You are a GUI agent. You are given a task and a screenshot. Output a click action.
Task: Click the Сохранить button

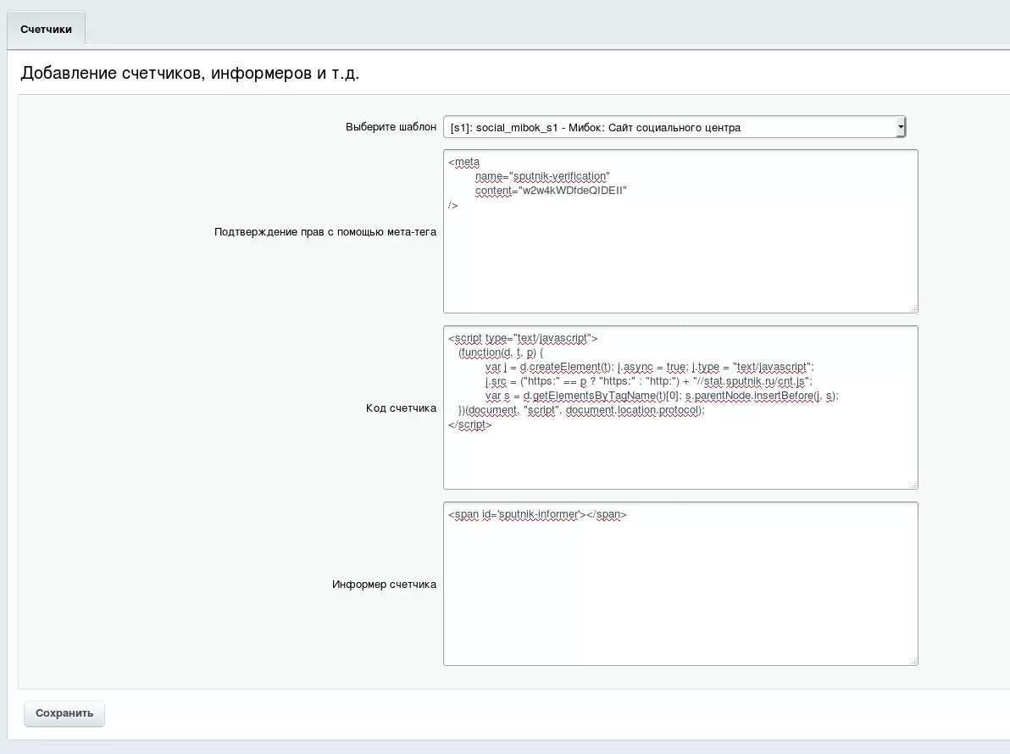pyautogui.click(x=64, y=713)
